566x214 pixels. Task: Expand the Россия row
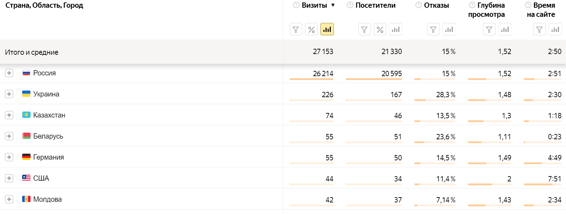9,73
